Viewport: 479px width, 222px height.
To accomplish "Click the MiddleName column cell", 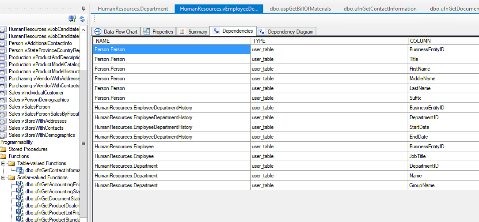I will pyautogui.click(x=444, y=79).
